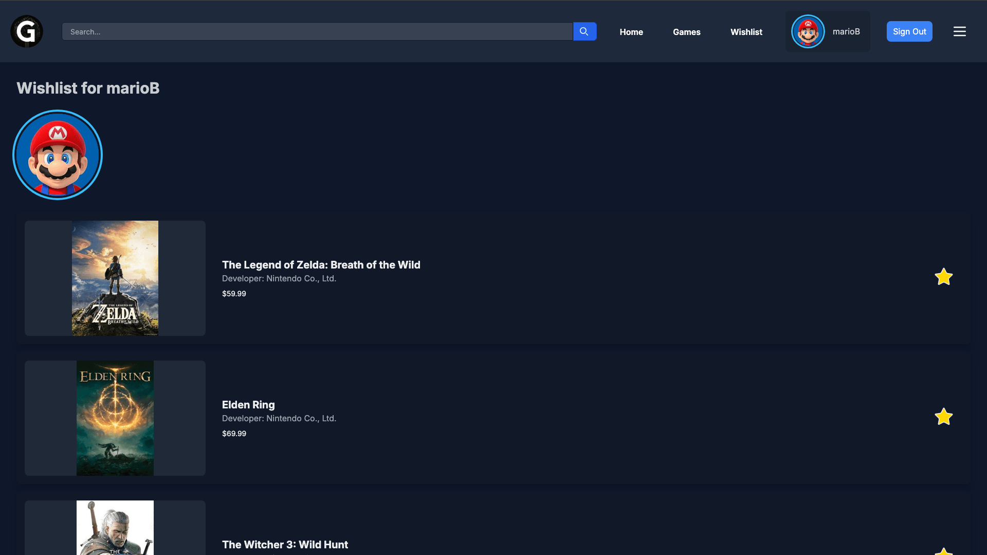The height and width of the screenshot is (555, 987).
Task: Click the large Mario profile avatar
Action: point(58,154)
